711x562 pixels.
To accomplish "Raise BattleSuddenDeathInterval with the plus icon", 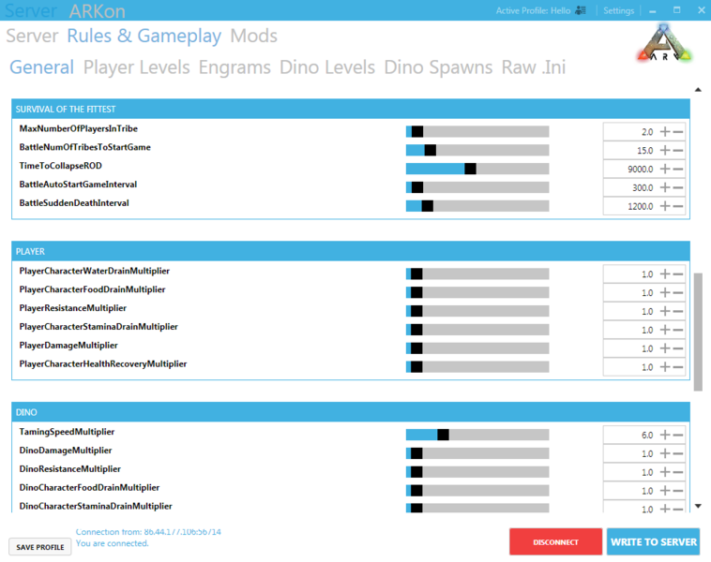I will pyautogui.click(x=665, y=206).
